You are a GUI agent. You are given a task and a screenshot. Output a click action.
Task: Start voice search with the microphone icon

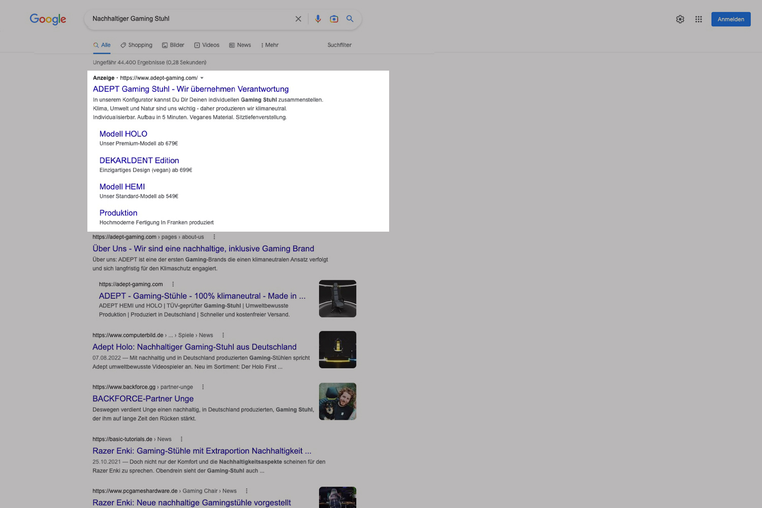pyautogui.click(x=318, y=19)
